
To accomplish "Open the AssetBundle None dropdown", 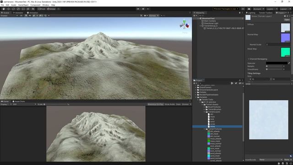I will pos(271,159).
